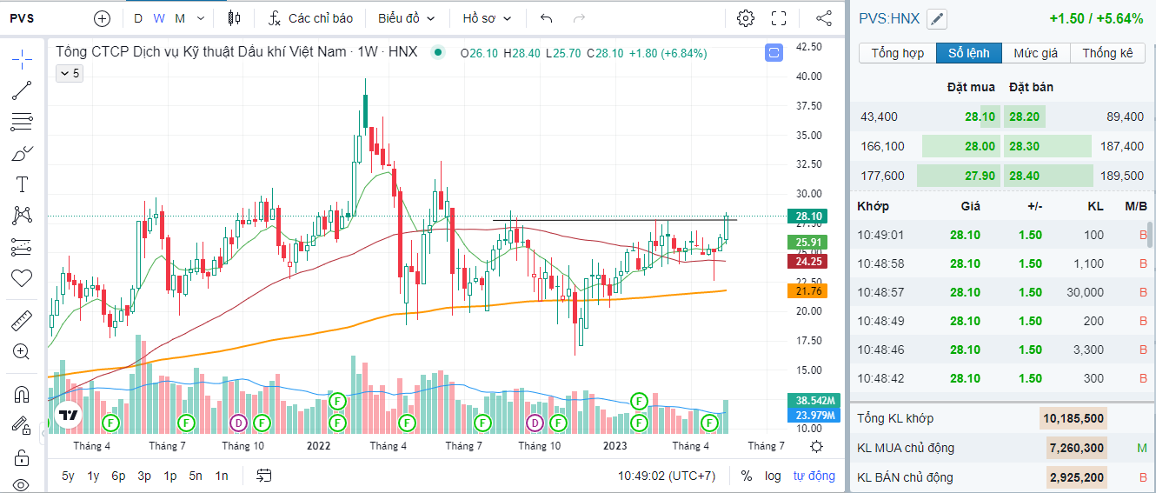
Task: Open the Hồ sơ dropdown menu
Action: (487, 18)
